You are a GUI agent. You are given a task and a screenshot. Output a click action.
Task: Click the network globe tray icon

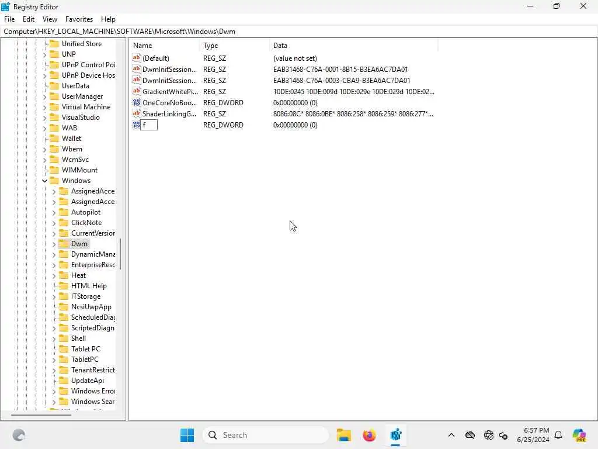pos(488,435)
